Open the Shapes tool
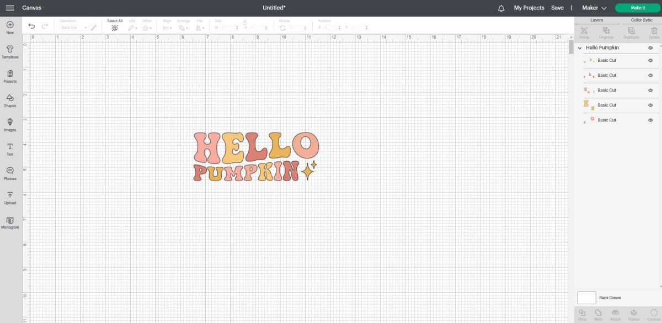Screen dimensions: 662x323 click(10, 100)
